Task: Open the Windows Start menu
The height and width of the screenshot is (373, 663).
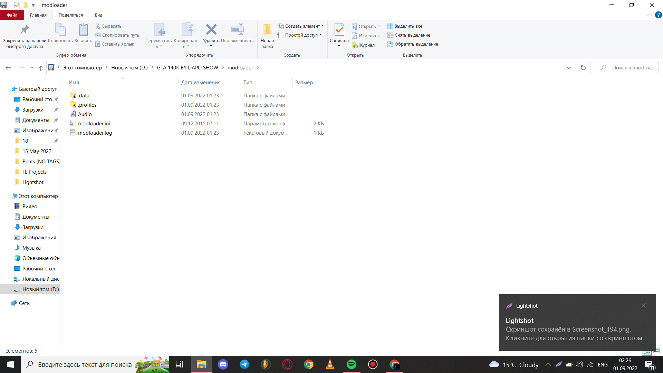Action: click(10, 364)
